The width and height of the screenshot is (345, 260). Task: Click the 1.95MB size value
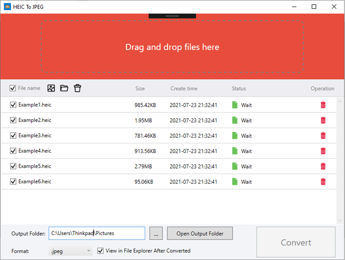point(143,121)
